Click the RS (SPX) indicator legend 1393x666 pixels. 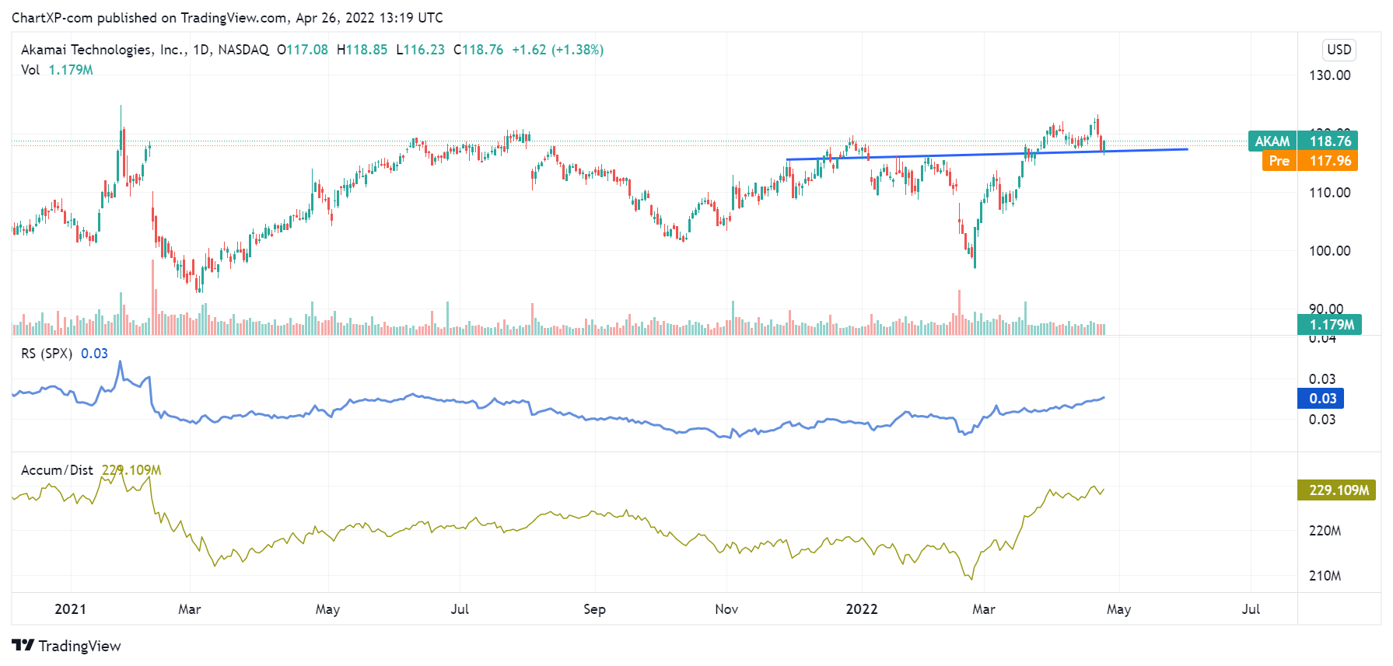(65, 354)
